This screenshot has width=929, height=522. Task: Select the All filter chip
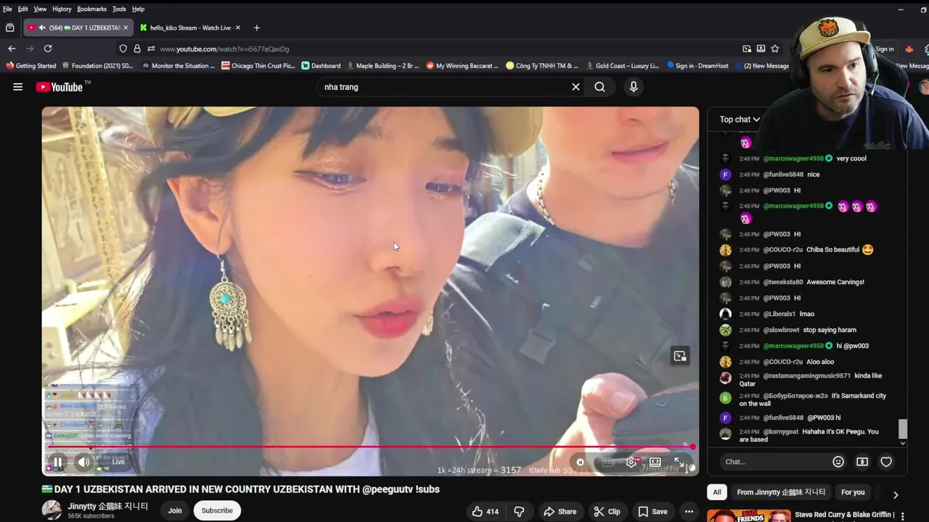[716, 492]
